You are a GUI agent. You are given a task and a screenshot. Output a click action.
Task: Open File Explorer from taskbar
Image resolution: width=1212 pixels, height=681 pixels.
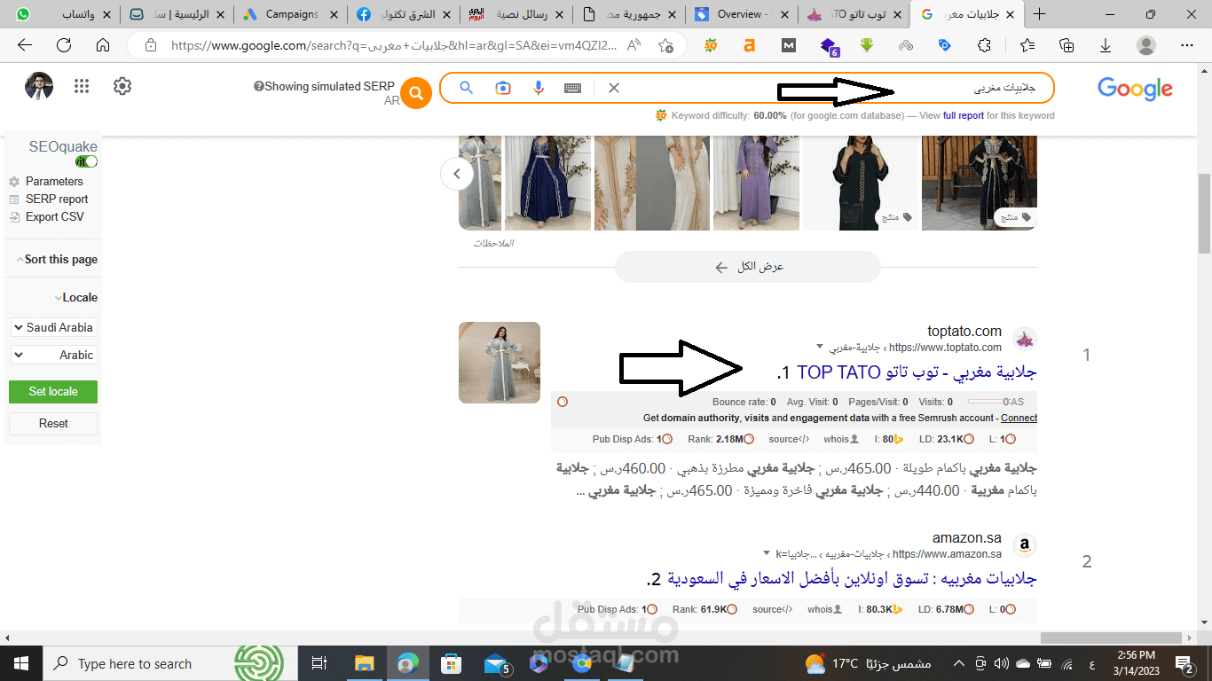pyautogui.click(x=364, y=663)
